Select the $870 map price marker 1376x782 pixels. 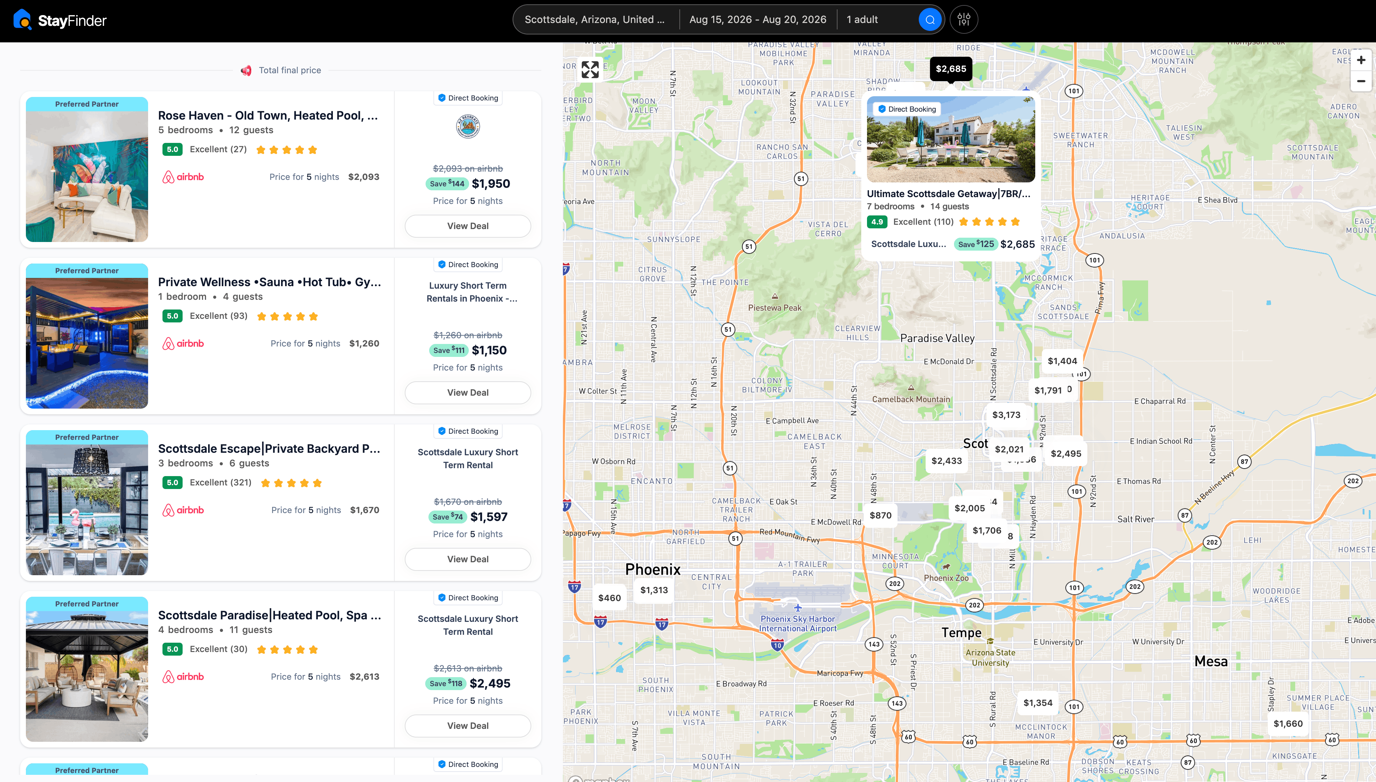pyautogui.click(x=880, y=516)
